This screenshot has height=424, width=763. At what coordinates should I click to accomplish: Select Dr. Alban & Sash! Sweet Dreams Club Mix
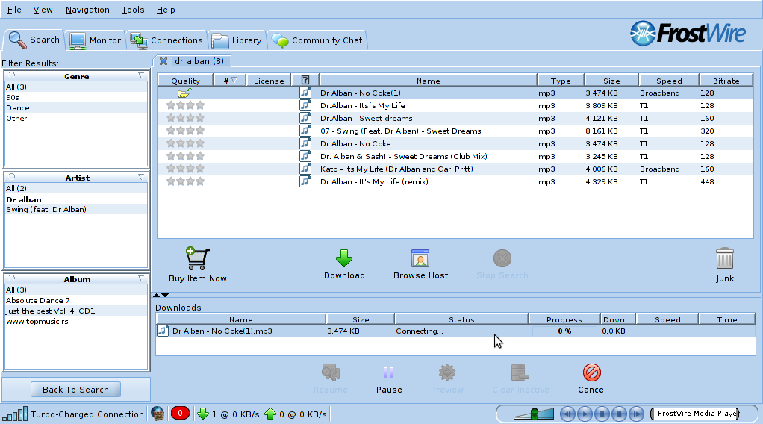455,156
